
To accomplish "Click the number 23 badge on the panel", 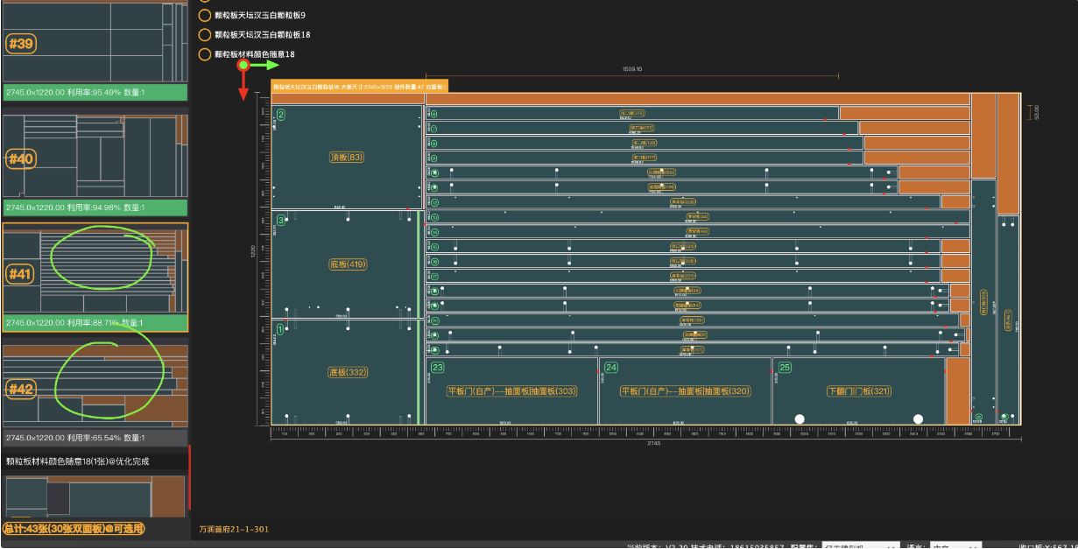I will (438, 368).
